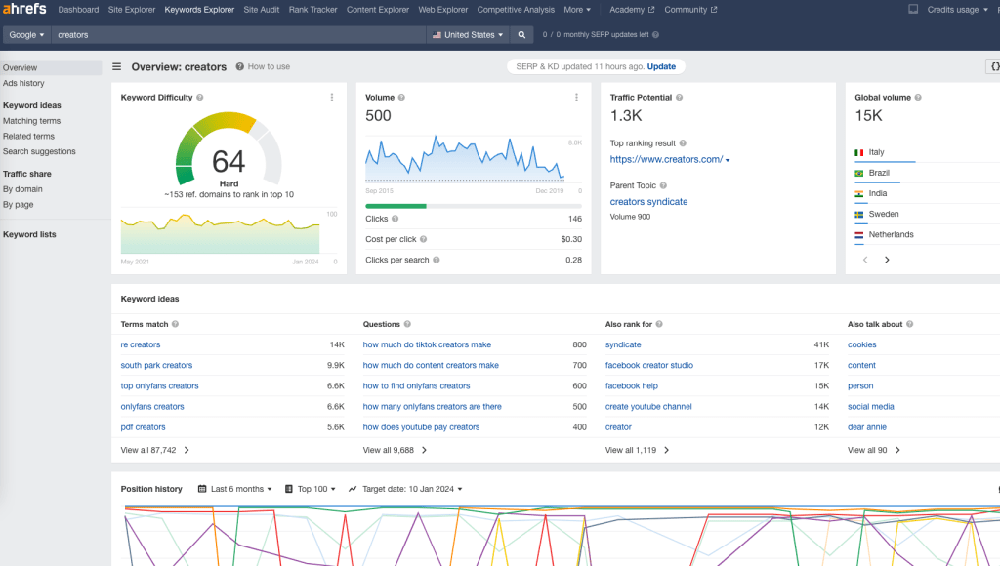Open the hamburger sidebar toggle icon
This screenshot has height=566, width=1000.
click(117, 66)
